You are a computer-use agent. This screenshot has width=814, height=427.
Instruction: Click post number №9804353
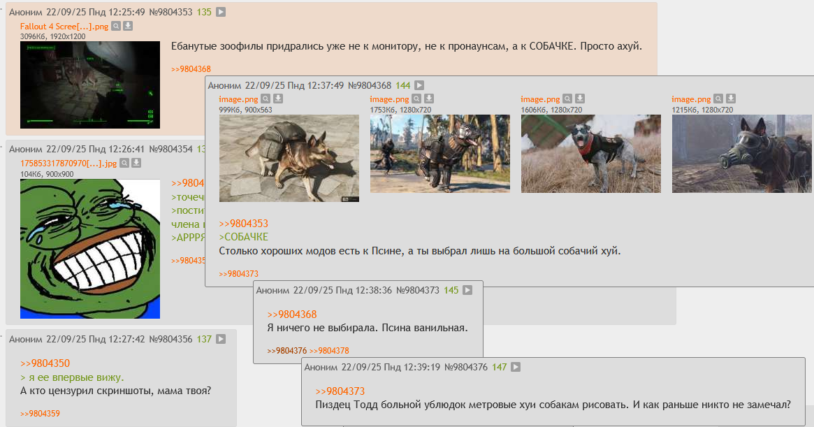click(x=170, y=12)
